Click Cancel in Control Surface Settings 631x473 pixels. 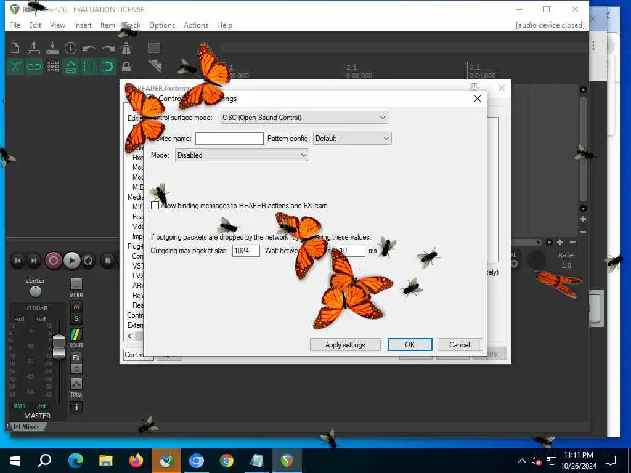(459, 345)
